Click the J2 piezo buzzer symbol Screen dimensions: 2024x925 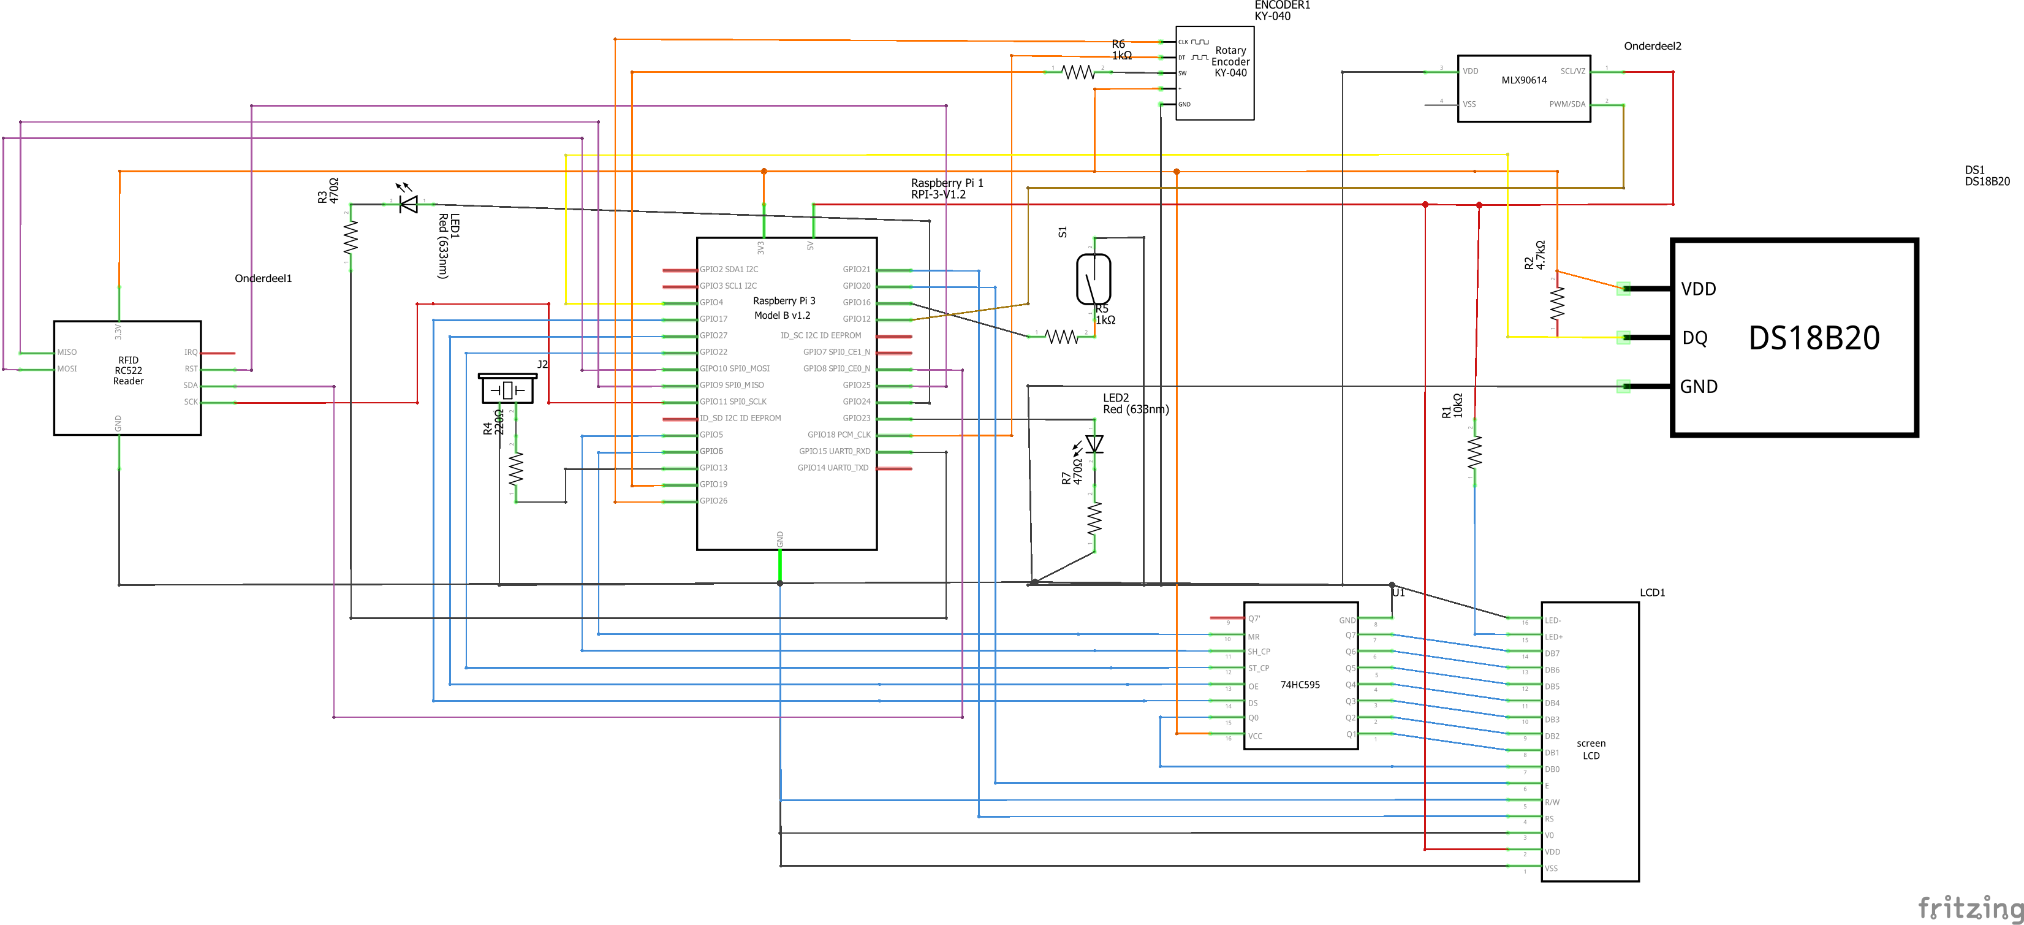[x=507, y=388]
